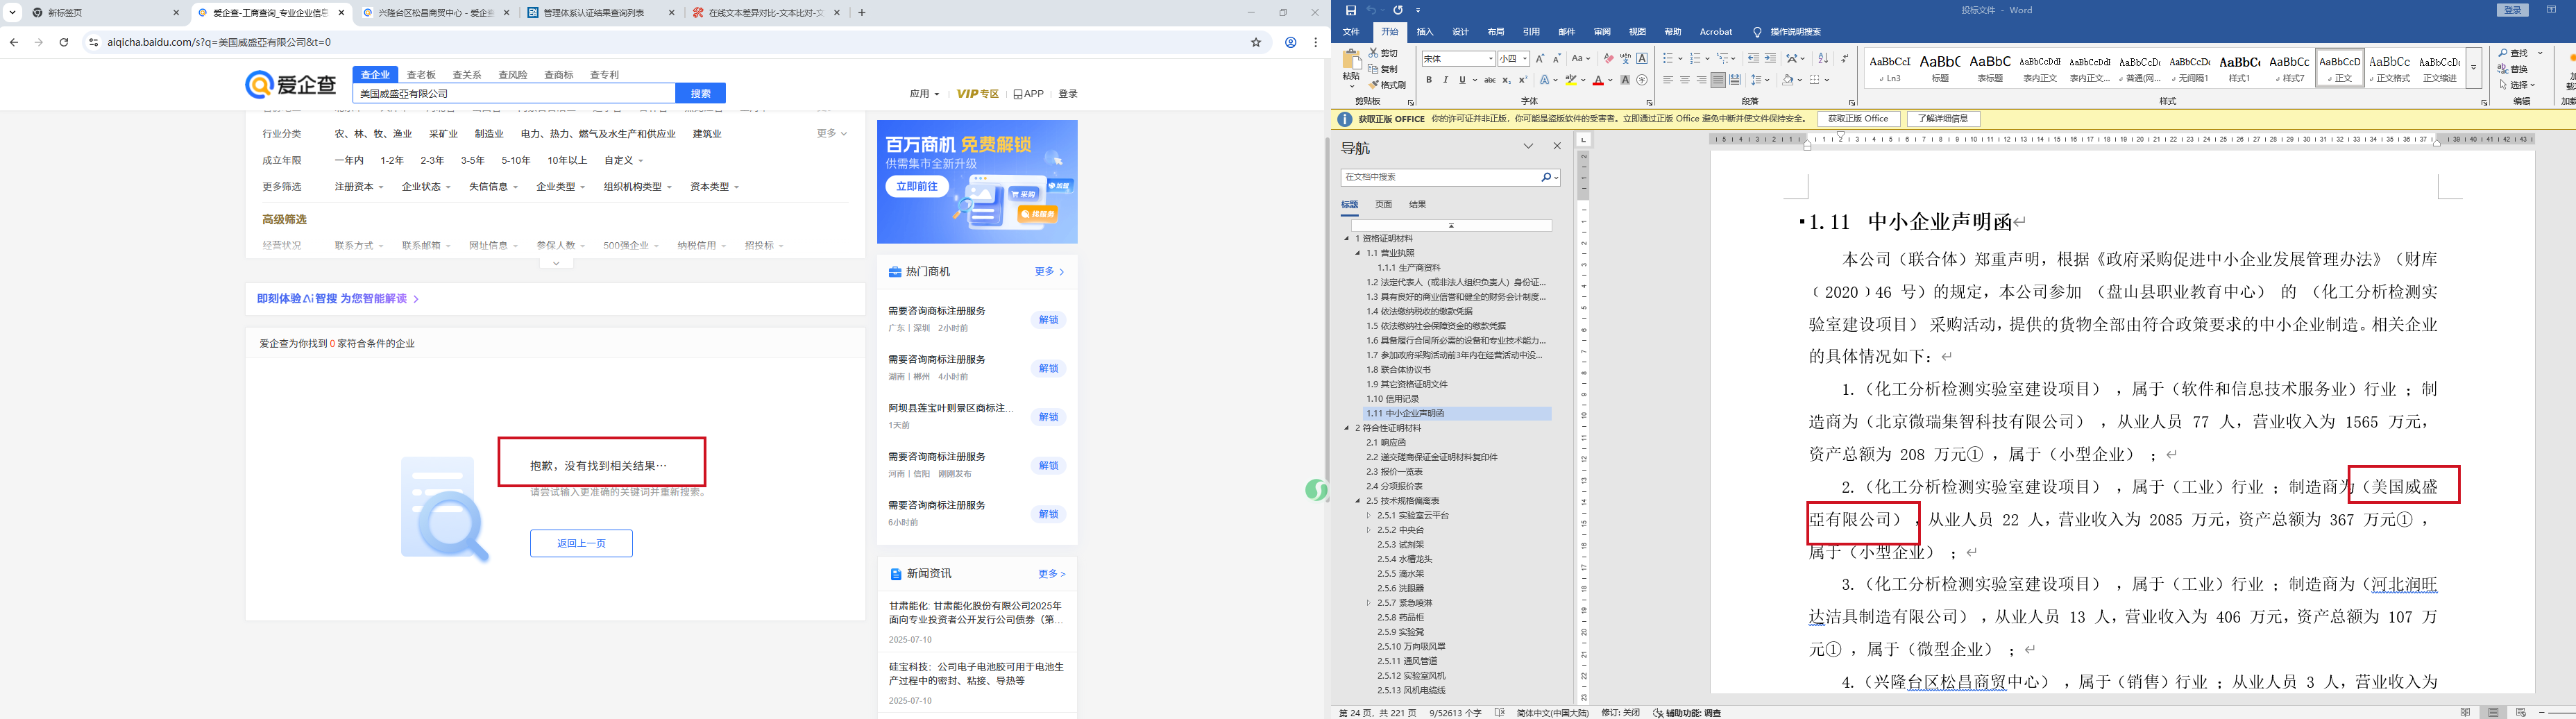The image size is (2576, 719).
Task: Open the 插入 (Insert) ribbon tab
Action: tap(1425, 32)
